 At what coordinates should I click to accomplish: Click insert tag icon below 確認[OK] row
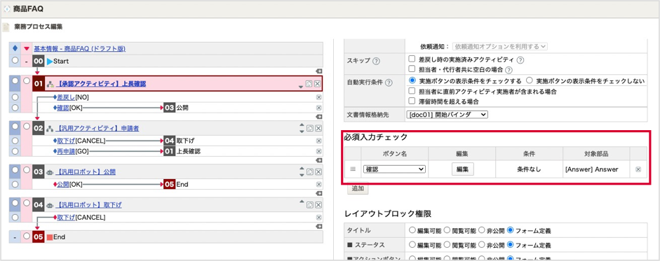(x=318, y=117)
